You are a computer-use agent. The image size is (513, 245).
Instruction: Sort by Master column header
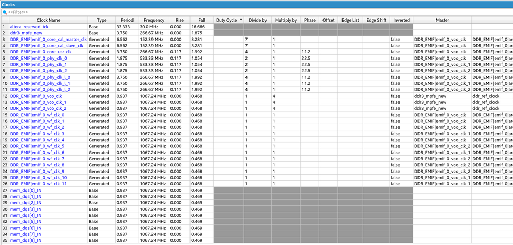click(442, 20)
